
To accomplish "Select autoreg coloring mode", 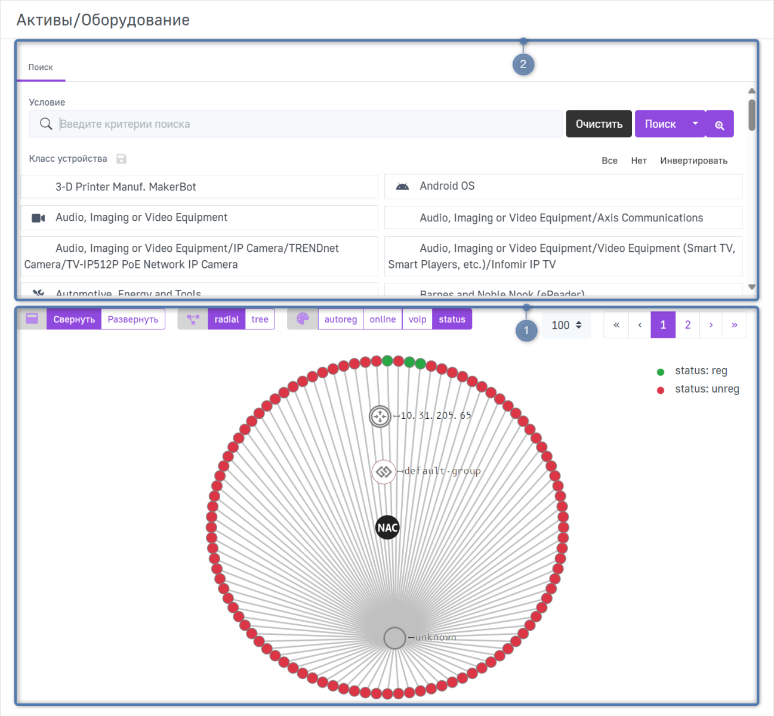I will (x=341, y=319).
